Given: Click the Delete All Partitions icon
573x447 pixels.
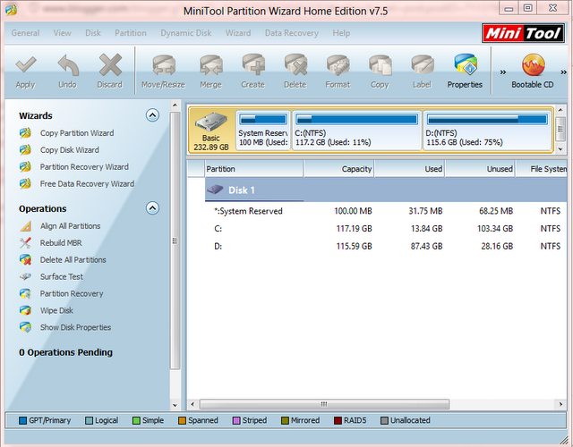Looking at the screenshot, I should [x=25, y=260].
